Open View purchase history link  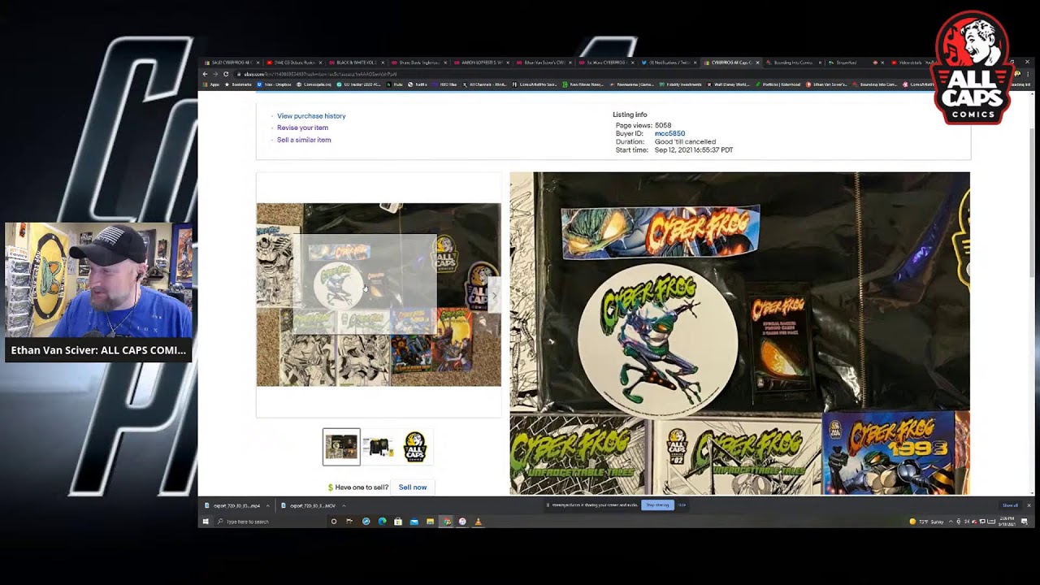point(311,116)
